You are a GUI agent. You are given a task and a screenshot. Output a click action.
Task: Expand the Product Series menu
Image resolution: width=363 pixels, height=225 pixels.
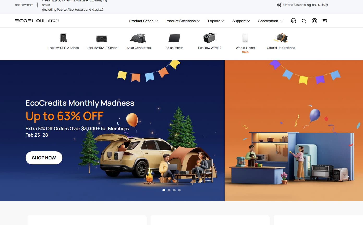point(143,21)
